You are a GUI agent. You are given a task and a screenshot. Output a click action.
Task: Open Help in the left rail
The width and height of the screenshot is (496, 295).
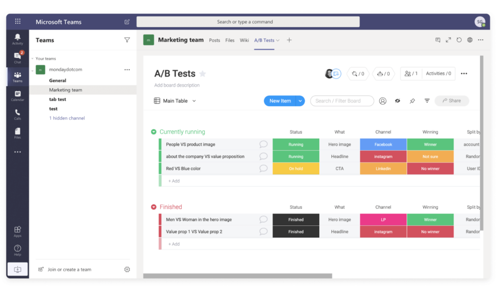tap(17, 250)
